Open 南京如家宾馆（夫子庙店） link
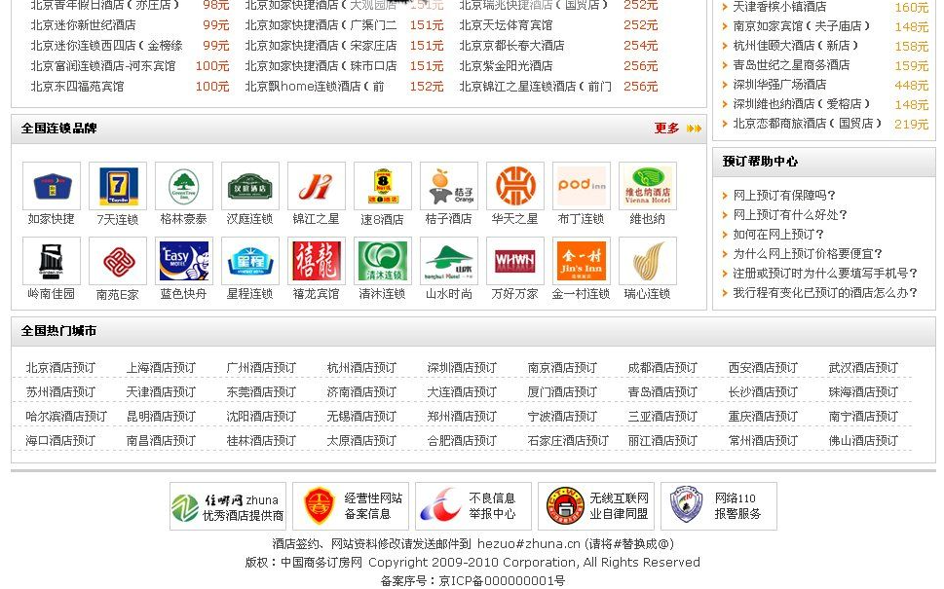The width and height of the screenshot is (944, 589). tap(802, 26)
